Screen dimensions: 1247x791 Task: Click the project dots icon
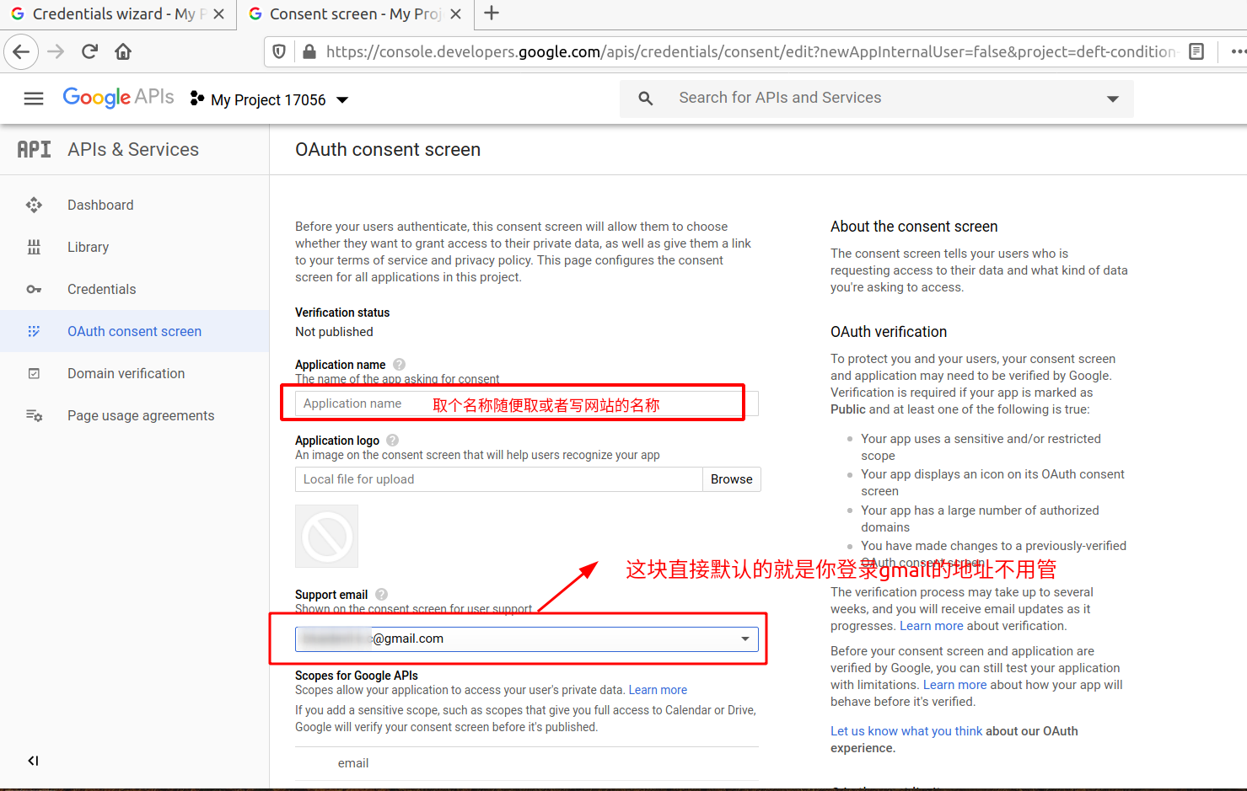point(197,99)
